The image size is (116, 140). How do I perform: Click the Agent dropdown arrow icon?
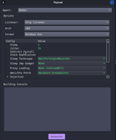pyautogui.click(x=110, y=10)
